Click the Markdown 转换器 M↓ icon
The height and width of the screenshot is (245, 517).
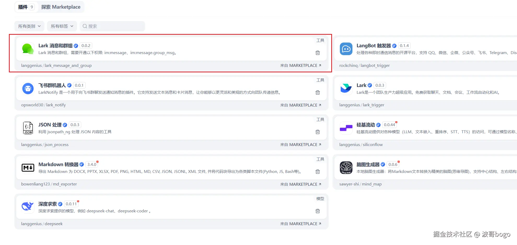point(28,168)
